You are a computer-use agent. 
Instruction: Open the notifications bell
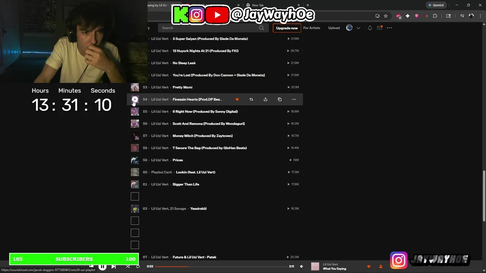point(370,28)
